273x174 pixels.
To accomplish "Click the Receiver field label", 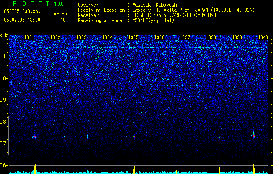I will click(x=88, y=15).
